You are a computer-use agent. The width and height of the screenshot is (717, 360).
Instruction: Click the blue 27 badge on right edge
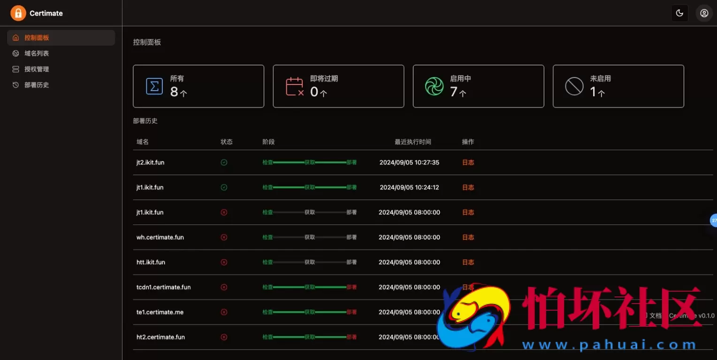[x=713, y=220]
